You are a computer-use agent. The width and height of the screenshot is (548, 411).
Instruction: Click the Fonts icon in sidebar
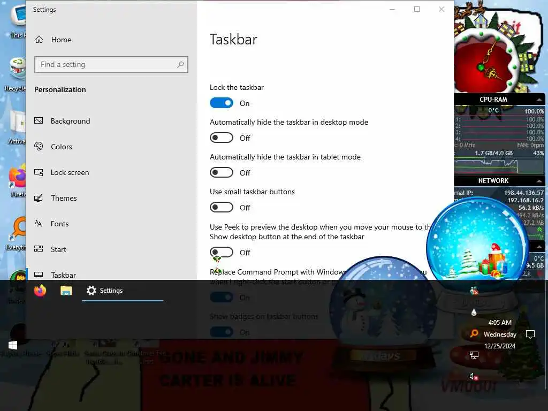[39, 223]
